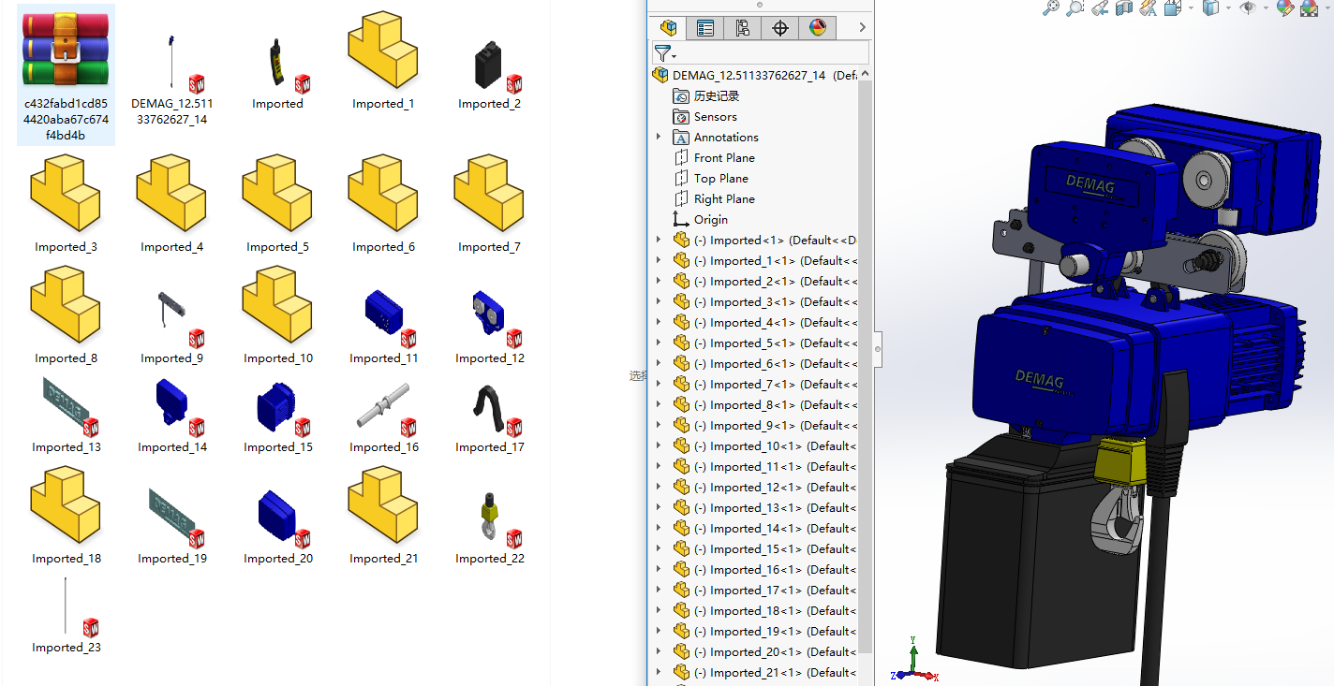
Task: Click the tree filter funnel icon
Action: [x=663, y=53]
